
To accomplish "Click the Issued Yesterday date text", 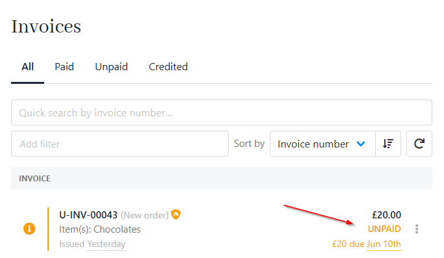I will pyautogui.click(x=92, y=244).
